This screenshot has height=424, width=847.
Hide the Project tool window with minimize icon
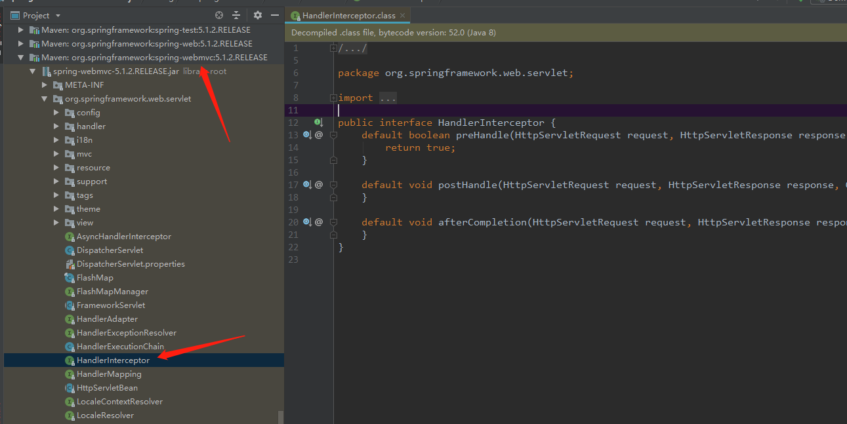(x=275, y=15)
